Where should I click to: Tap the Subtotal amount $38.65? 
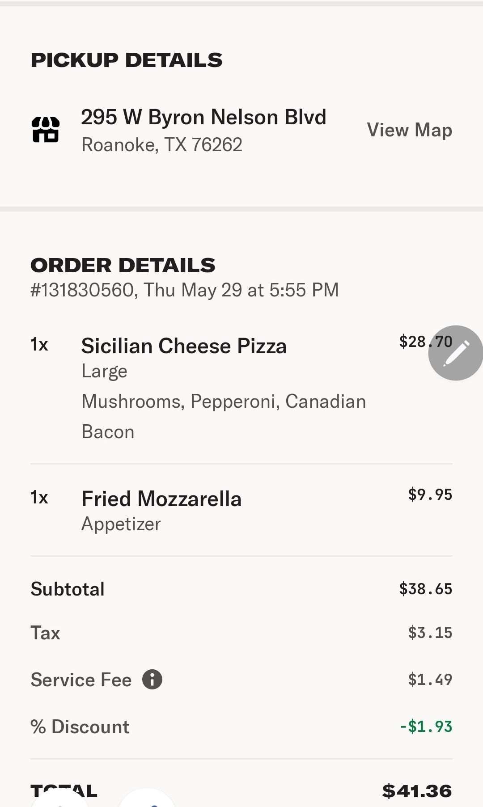[425, 589]
